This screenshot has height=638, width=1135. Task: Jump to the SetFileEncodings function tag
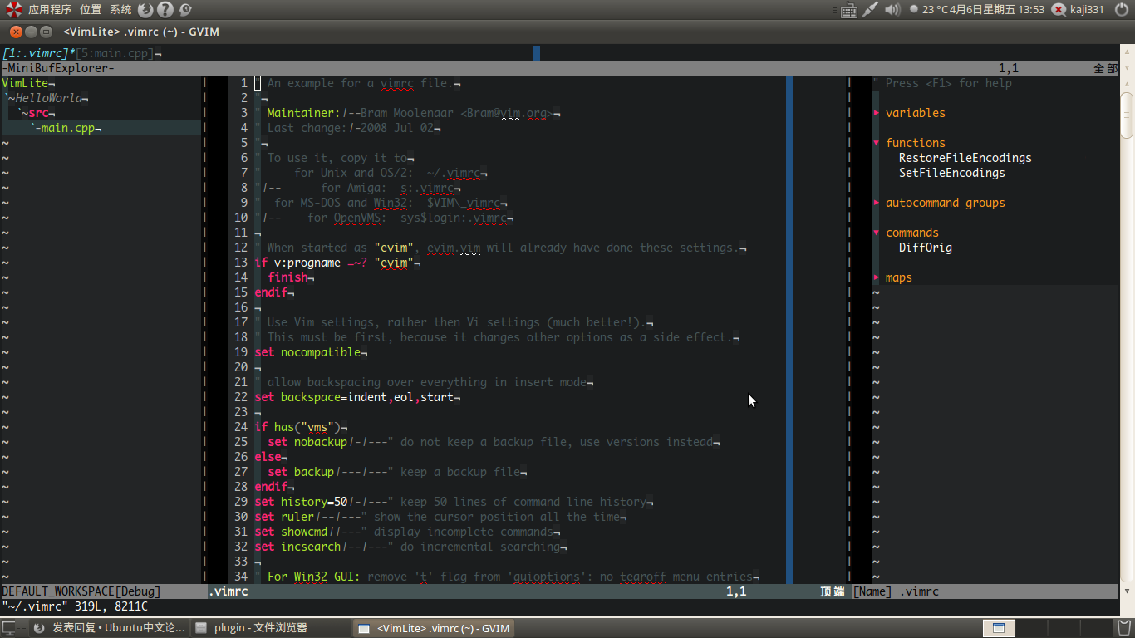pos(952,173)
